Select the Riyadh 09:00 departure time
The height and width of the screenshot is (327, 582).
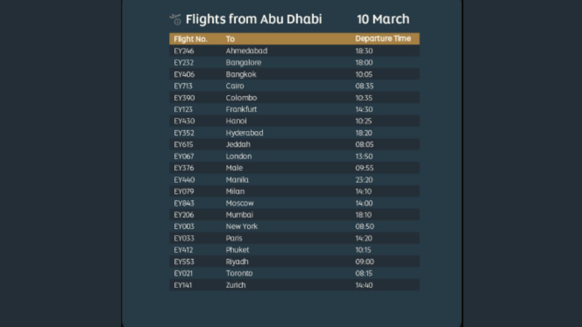coord(364,262)
